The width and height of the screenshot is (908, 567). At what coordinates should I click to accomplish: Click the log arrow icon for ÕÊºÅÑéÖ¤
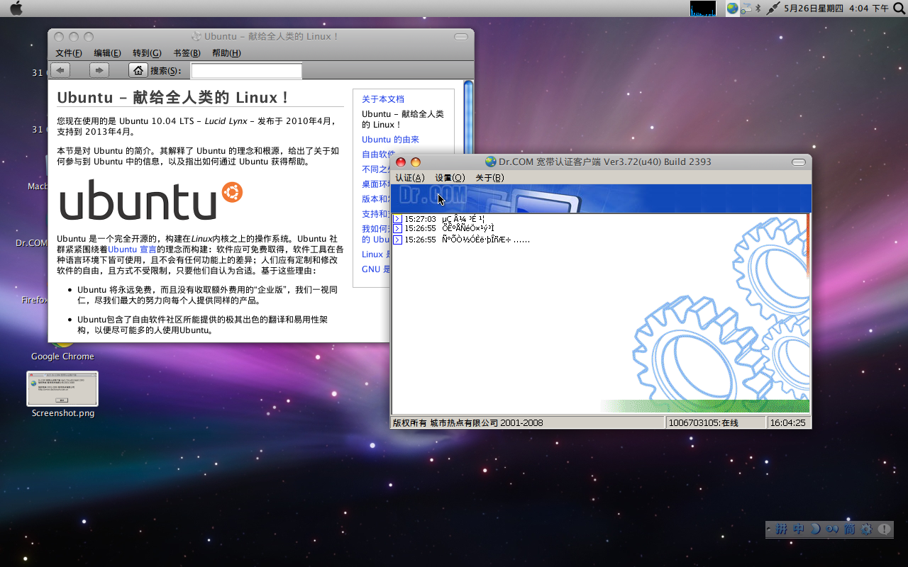coord(397,229)
